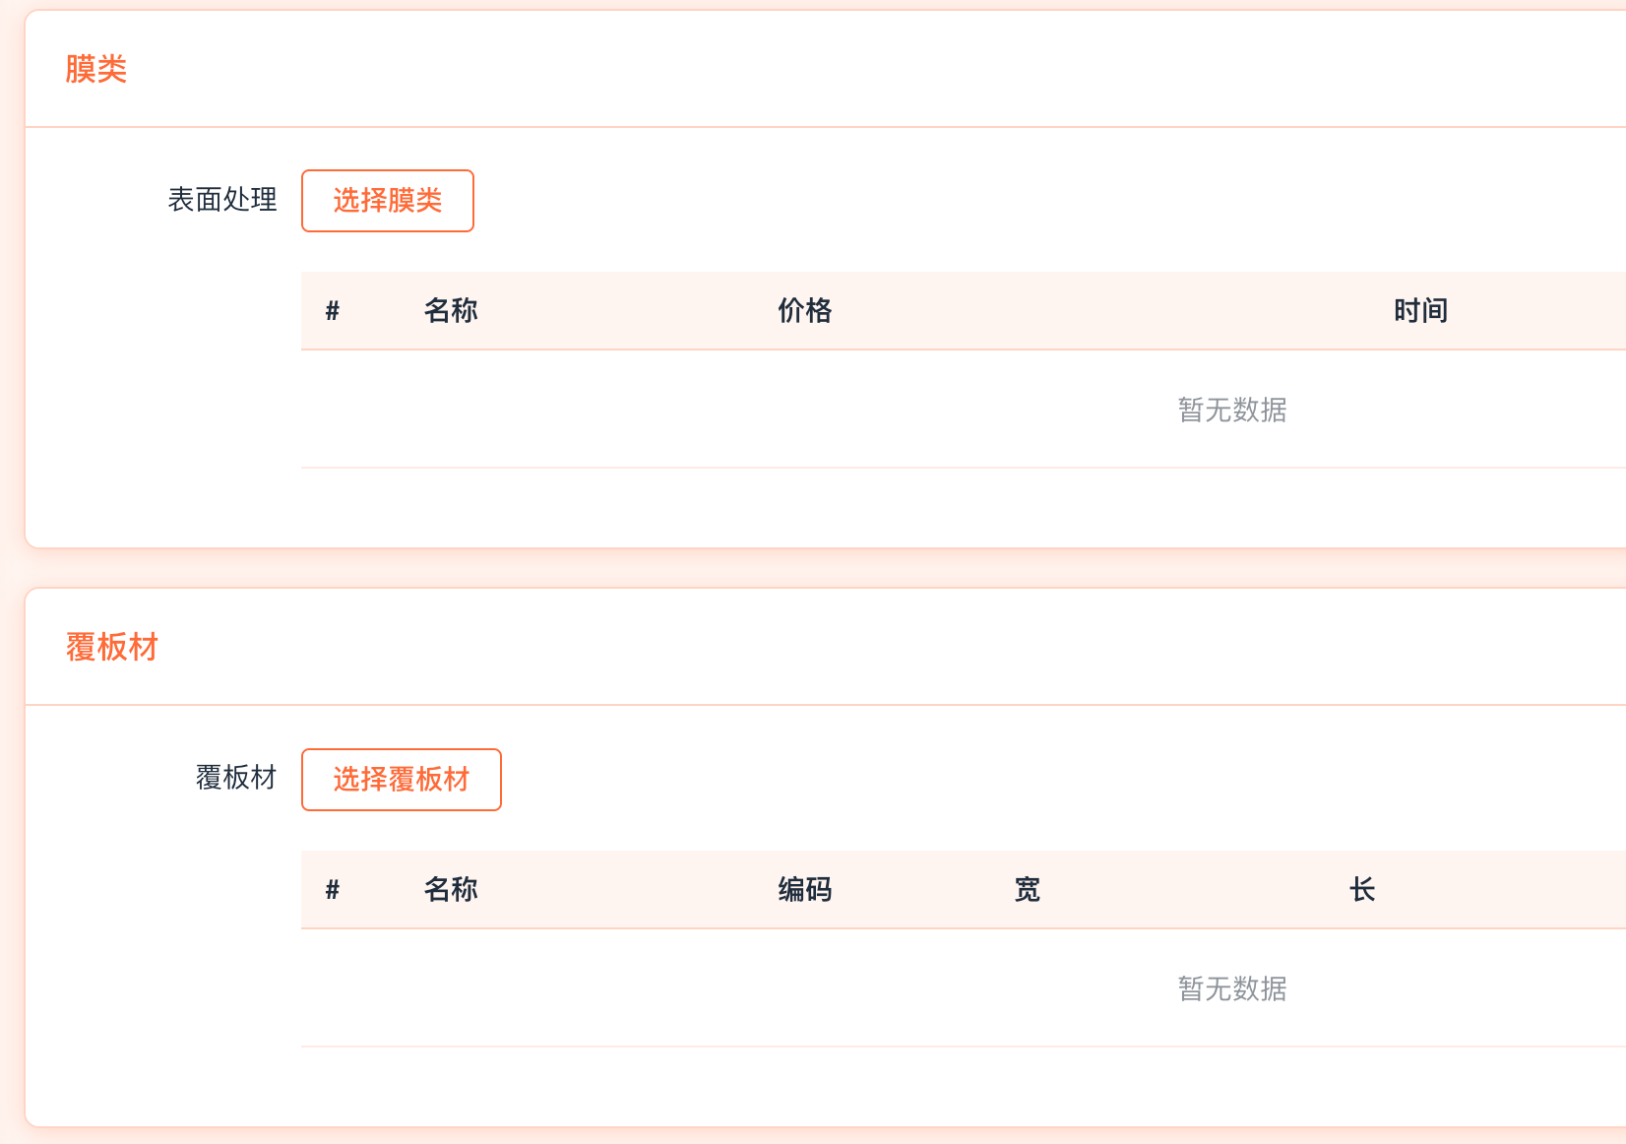Click the # column header in 膜类 table

click(x=333, y=311)
